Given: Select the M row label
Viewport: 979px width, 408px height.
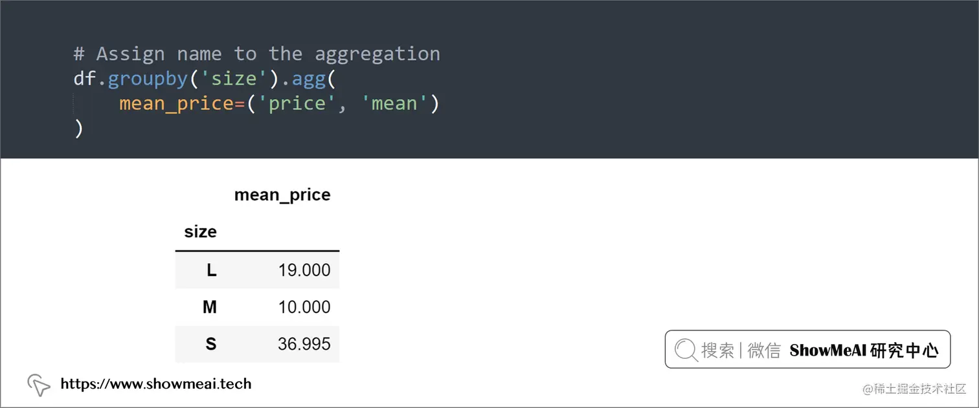Looking at the screenshot, I should (210, 307).
